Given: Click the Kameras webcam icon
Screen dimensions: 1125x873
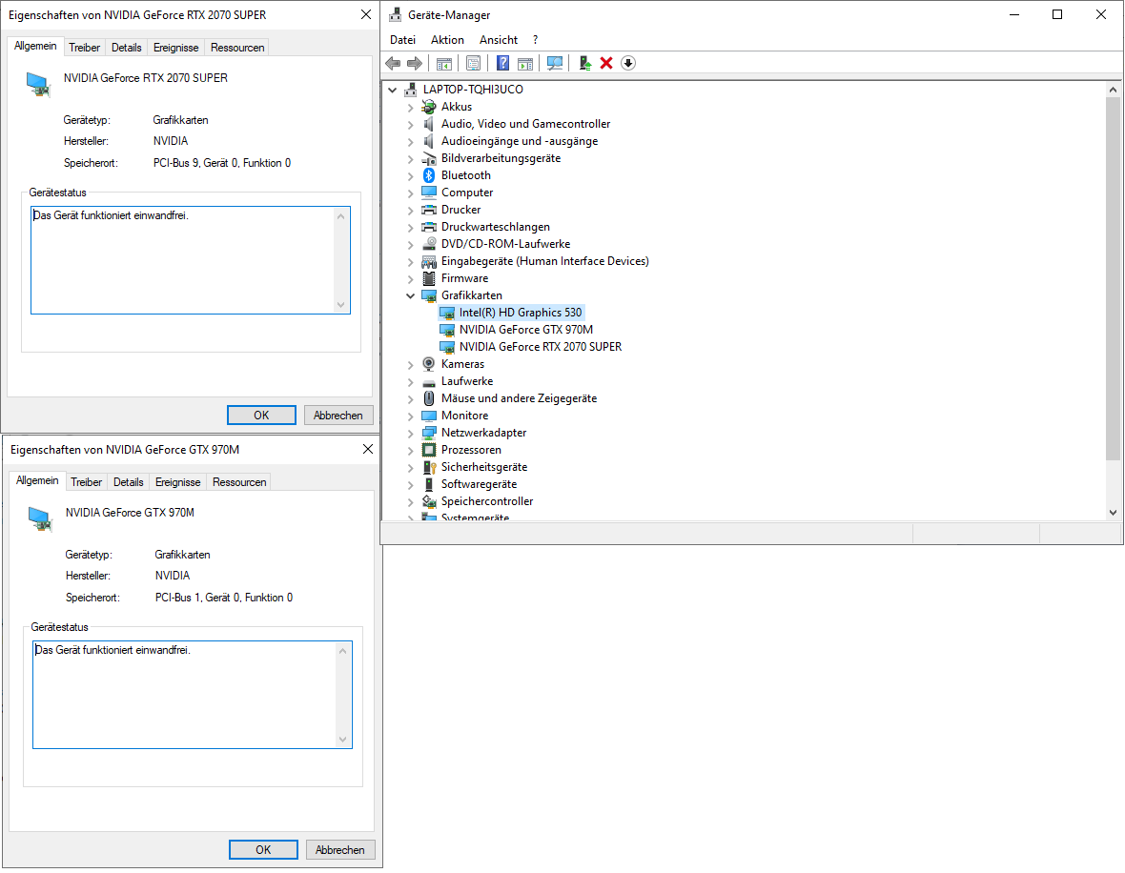Looking at the screenshot, I should [429, 364].
